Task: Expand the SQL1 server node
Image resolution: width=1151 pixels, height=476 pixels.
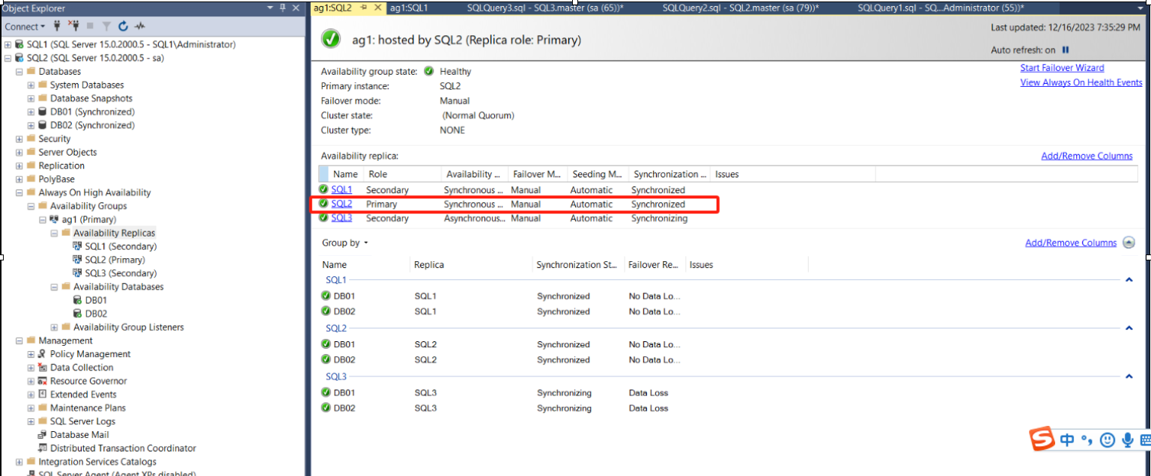Action: click(7, 44)
